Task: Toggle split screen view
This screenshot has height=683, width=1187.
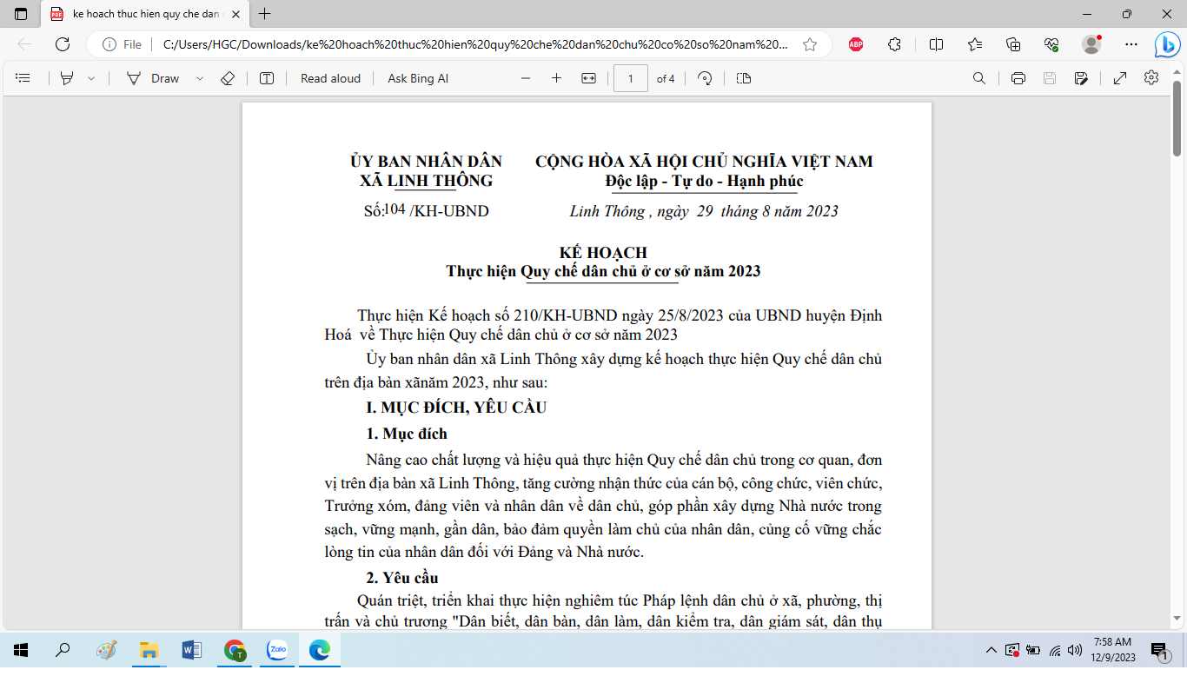Action: (936, 44)
